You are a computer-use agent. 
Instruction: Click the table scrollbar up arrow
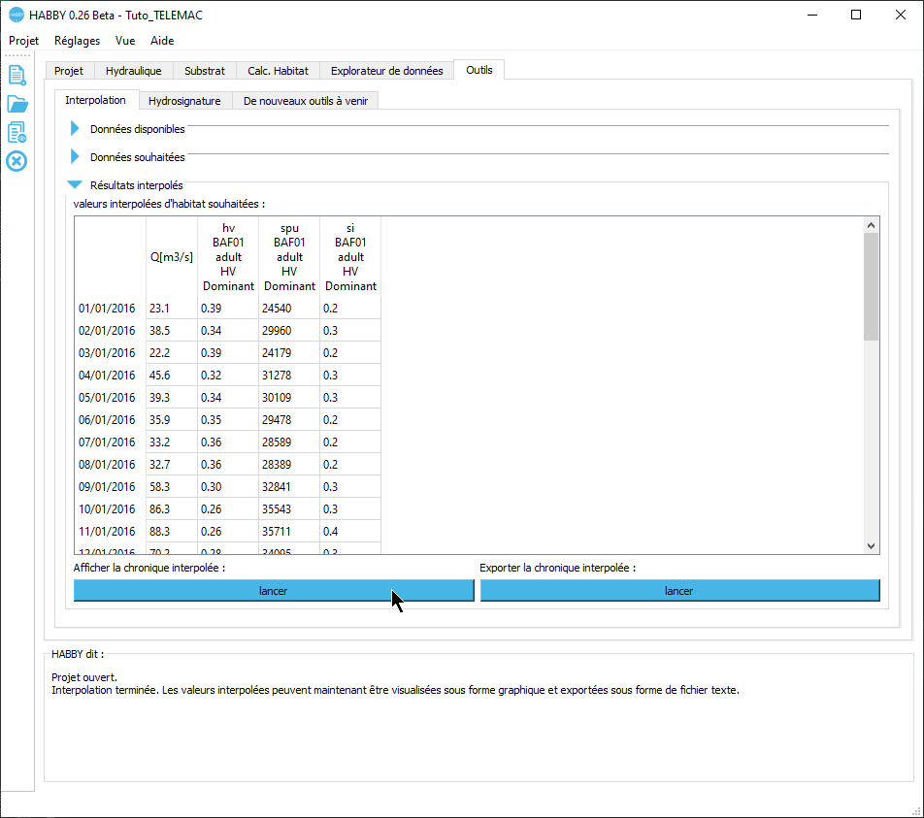click(x=871, y=225)
